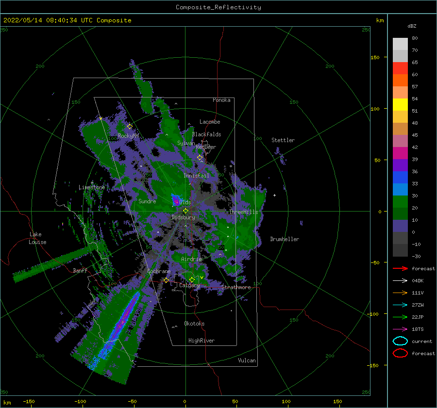Pick the red 60-65 dBZ swatch
The width and height of the screenshot is (437, 408).
coord(400,68)
